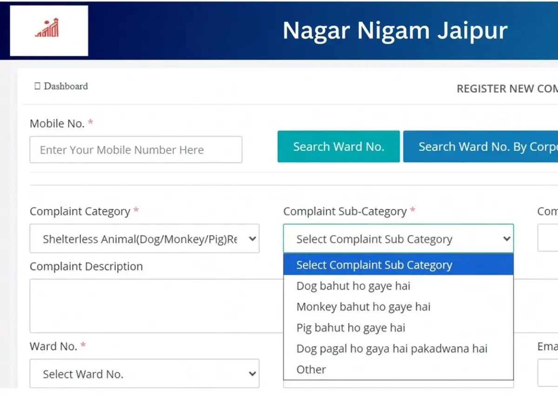Click the Complaint Sub-Category label
This screenshot has height=419, width=558.
click(349, 211)
